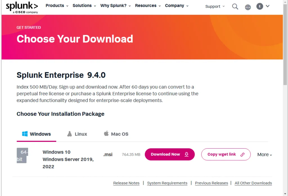The image size is (288, 196).
Task: Open the Company menu
Action: tap(177, 6)
